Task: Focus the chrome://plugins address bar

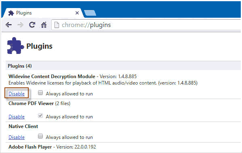Action: [146, 25]
